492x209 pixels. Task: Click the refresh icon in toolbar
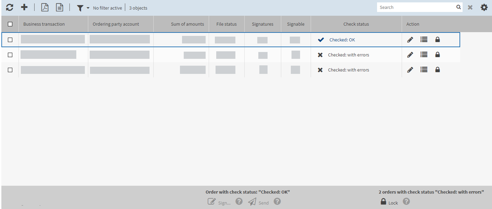[10, 7]
